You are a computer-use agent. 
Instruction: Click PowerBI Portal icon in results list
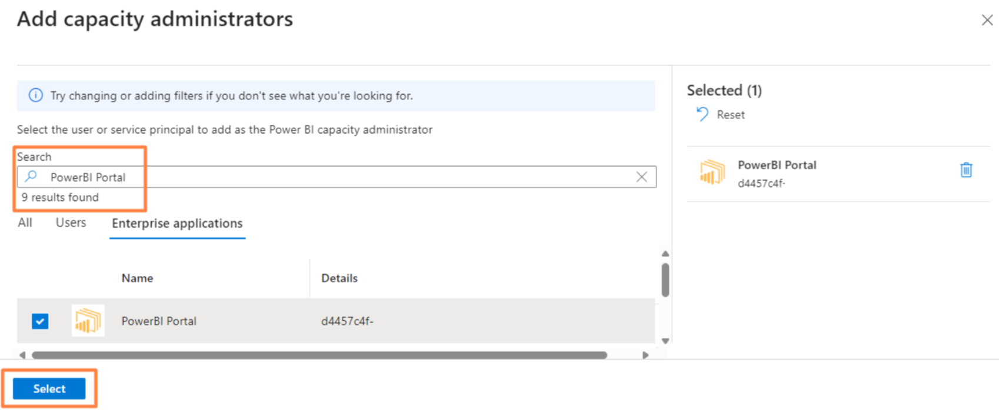coord(88,321)
